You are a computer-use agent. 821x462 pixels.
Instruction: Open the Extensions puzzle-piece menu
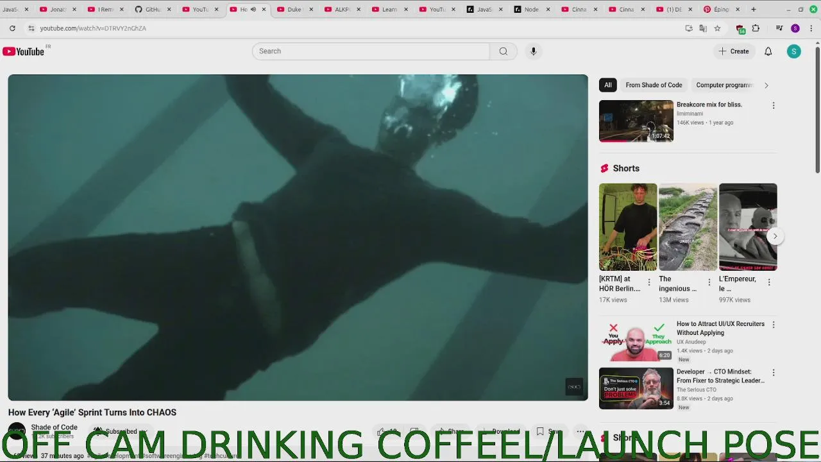pyautogui.click(x=756, y=28)
